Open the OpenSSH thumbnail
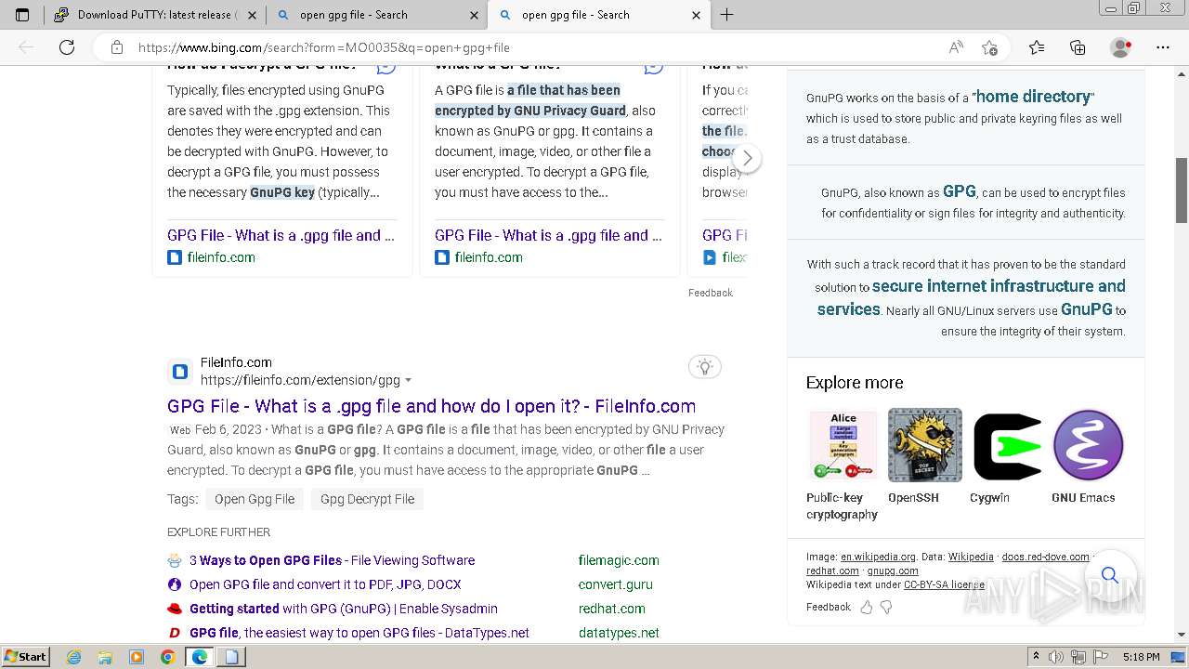Screen dimensions: 1189x669 924,445
